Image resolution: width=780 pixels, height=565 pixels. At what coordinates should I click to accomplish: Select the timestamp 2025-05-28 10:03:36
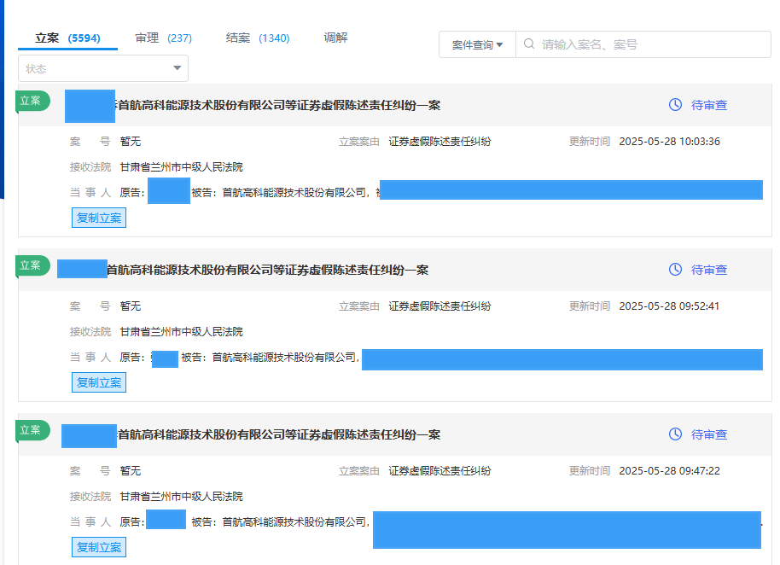pyautogui.click(x=669, y=142)
